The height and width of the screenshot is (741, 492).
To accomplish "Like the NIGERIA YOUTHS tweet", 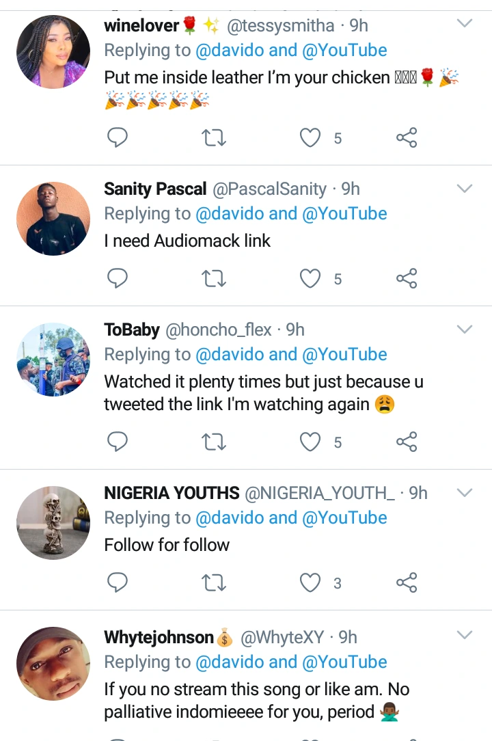I will pos(311,583).
